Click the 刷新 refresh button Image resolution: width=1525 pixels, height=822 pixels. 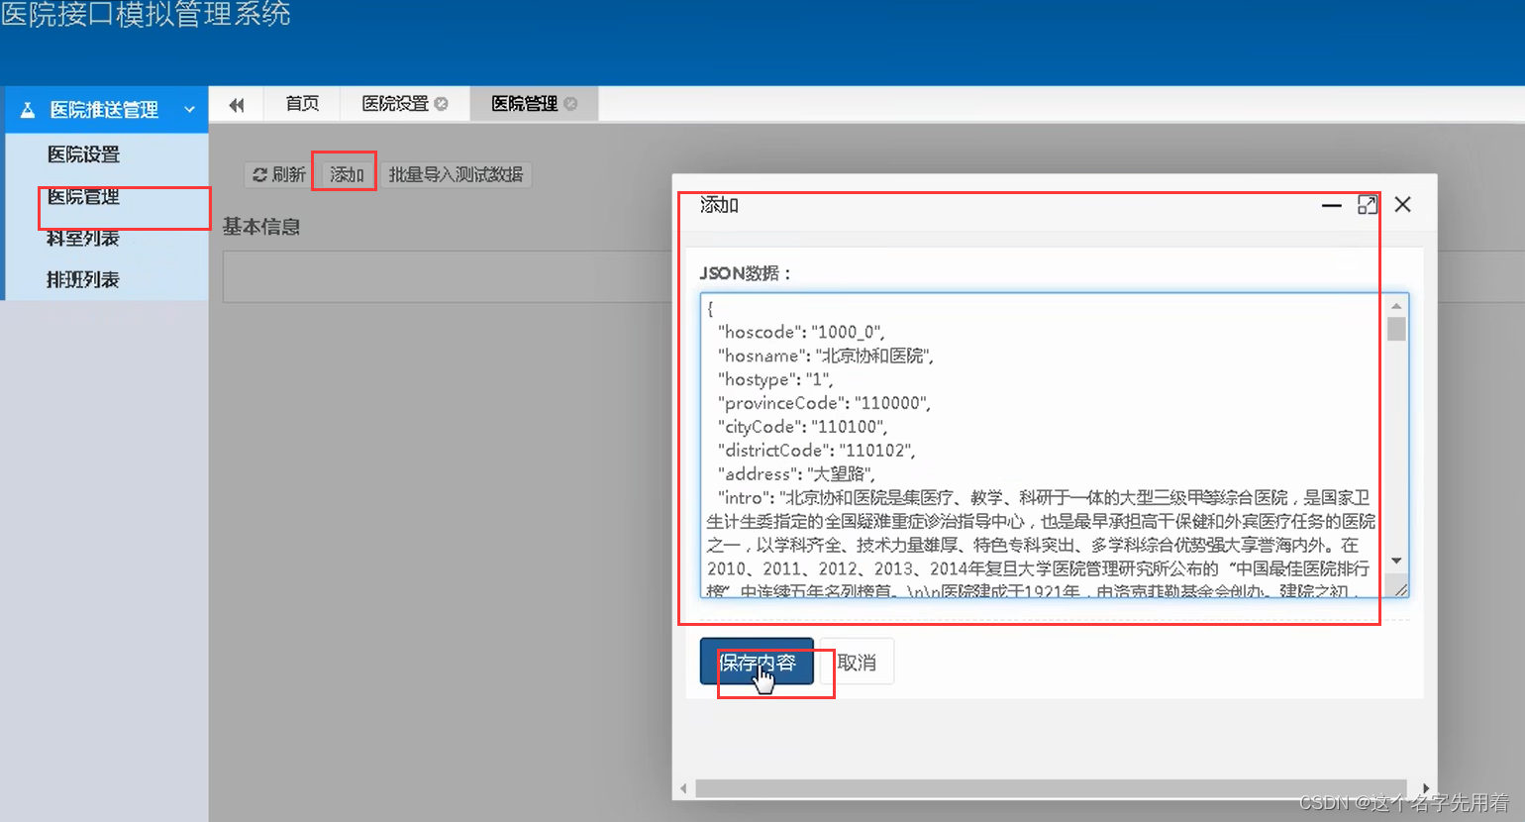tap(278, 174)
